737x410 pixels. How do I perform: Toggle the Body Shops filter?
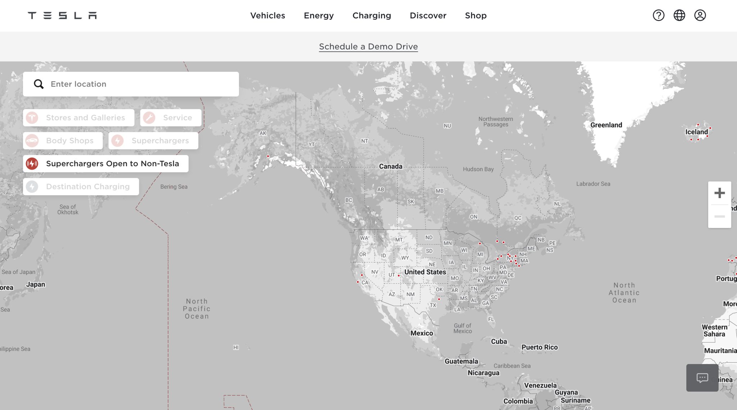(63, 141)
